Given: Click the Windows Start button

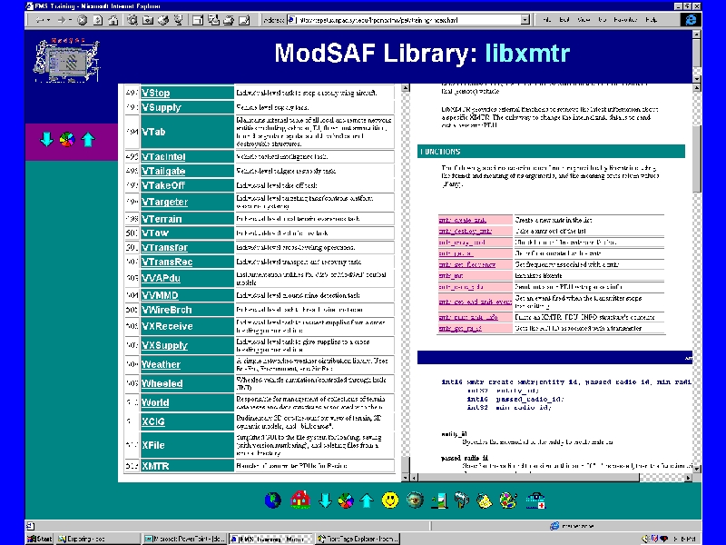Looking at the screenshot, I should [40, 539].
